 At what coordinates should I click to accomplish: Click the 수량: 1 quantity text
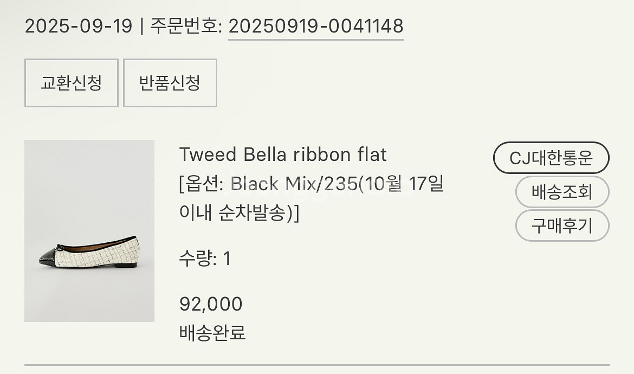(x=205, y=259)
